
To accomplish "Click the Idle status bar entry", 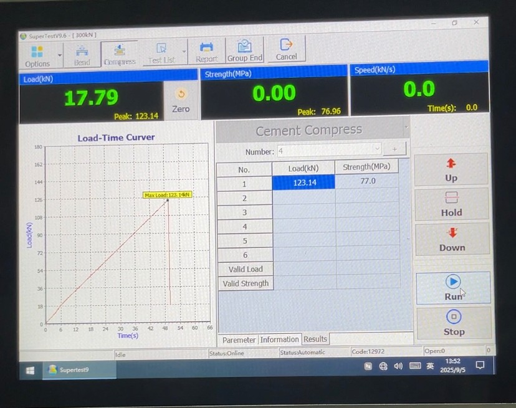I will click(x=120, y=354).
